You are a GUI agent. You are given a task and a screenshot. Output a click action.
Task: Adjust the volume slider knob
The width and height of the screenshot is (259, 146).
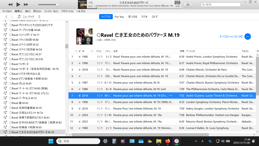click(57, 5)
